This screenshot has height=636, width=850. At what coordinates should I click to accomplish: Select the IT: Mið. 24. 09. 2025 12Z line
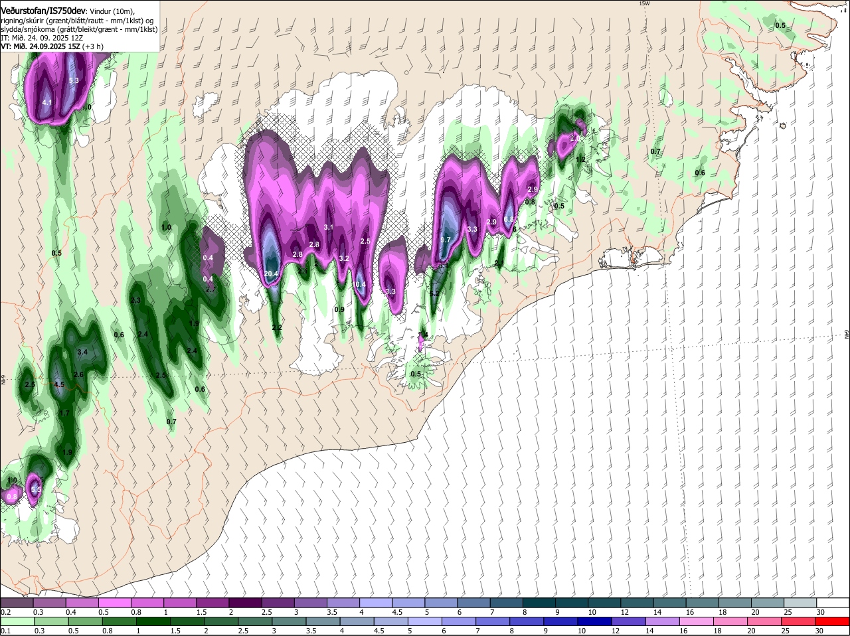(x=42, y=38)
